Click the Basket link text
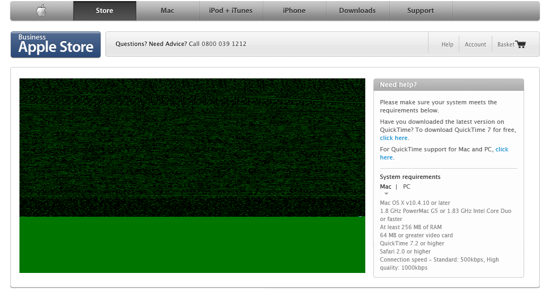This screenshot has width=549, height=307. (x=506, y=44)
